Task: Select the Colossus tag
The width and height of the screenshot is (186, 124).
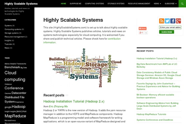Action: click(8, 84)
